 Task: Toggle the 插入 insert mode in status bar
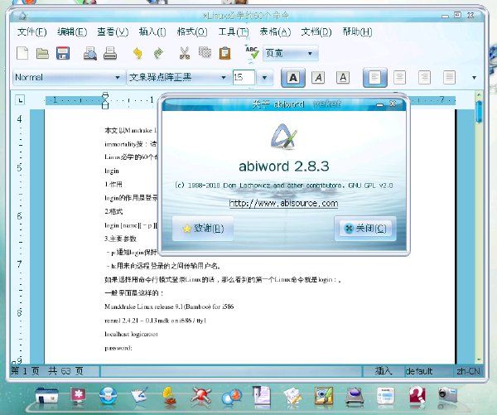(384, 371)
